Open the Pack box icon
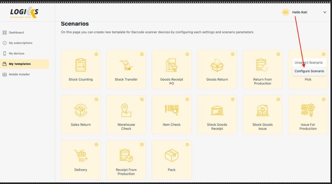Viewport: 332px width, 184px height. (x=171, y=155)
